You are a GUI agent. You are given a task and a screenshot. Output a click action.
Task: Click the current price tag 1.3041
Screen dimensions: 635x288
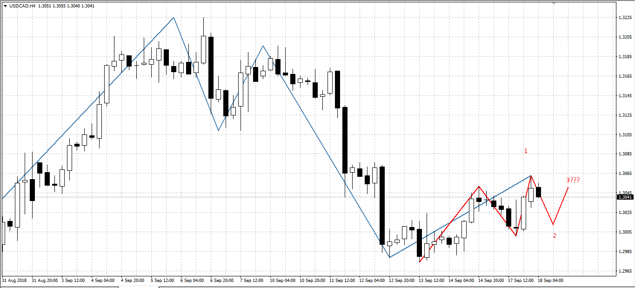click(x=625, y=197)
